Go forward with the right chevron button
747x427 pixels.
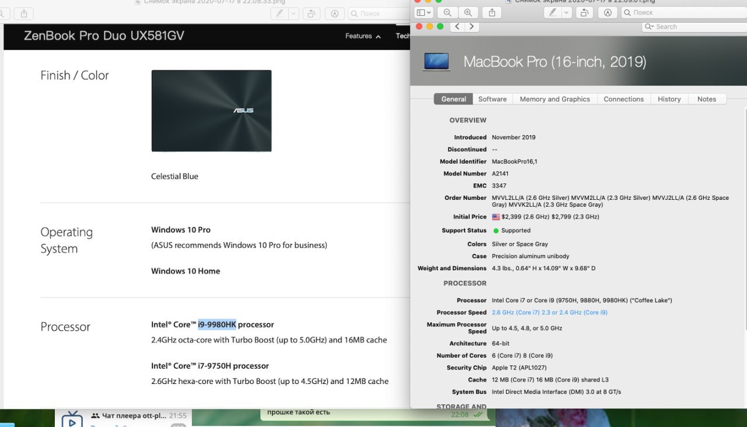[x=472, y=26]
